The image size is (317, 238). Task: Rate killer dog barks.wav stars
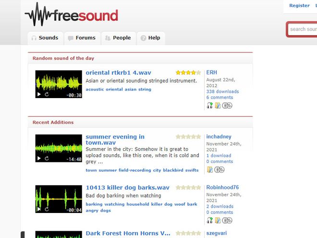(x=188, y=188)
